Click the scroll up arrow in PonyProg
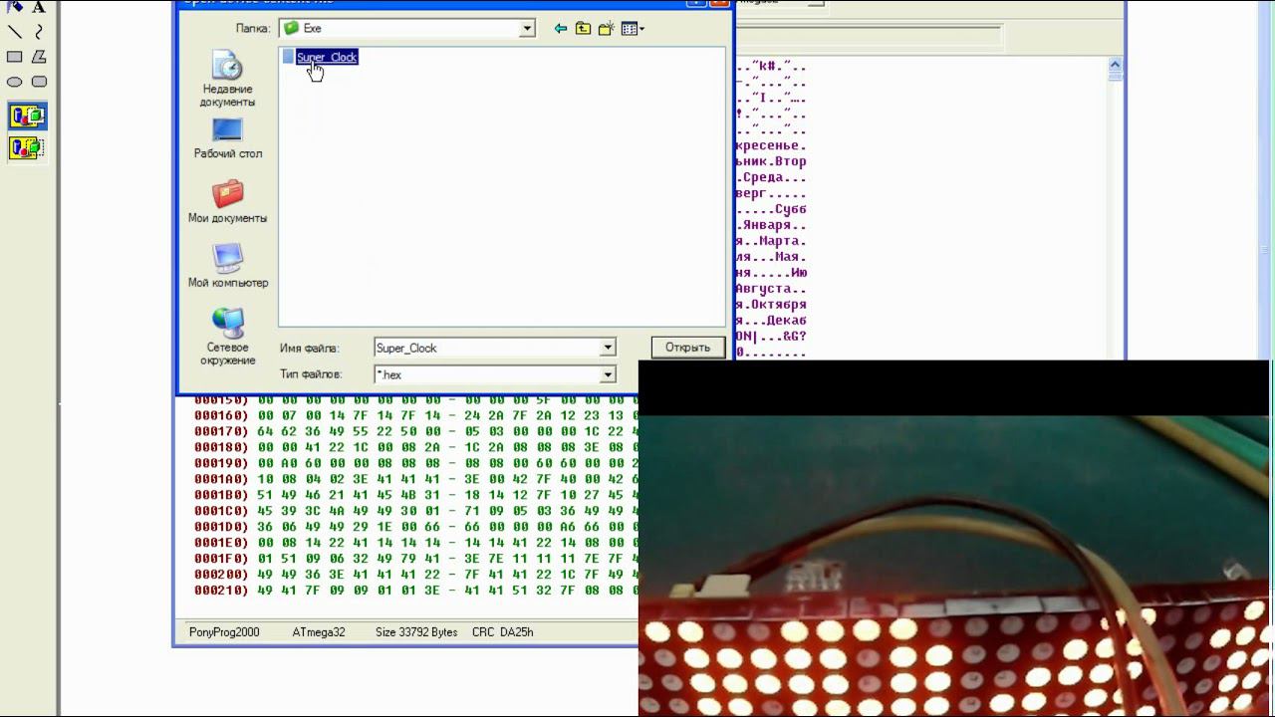The height and width of the screenshot is (717, 1275). click(1115, 66)
